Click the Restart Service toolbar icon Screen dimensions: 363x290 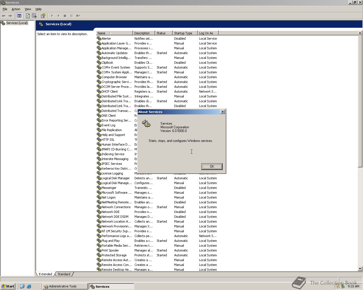point(78,16)
